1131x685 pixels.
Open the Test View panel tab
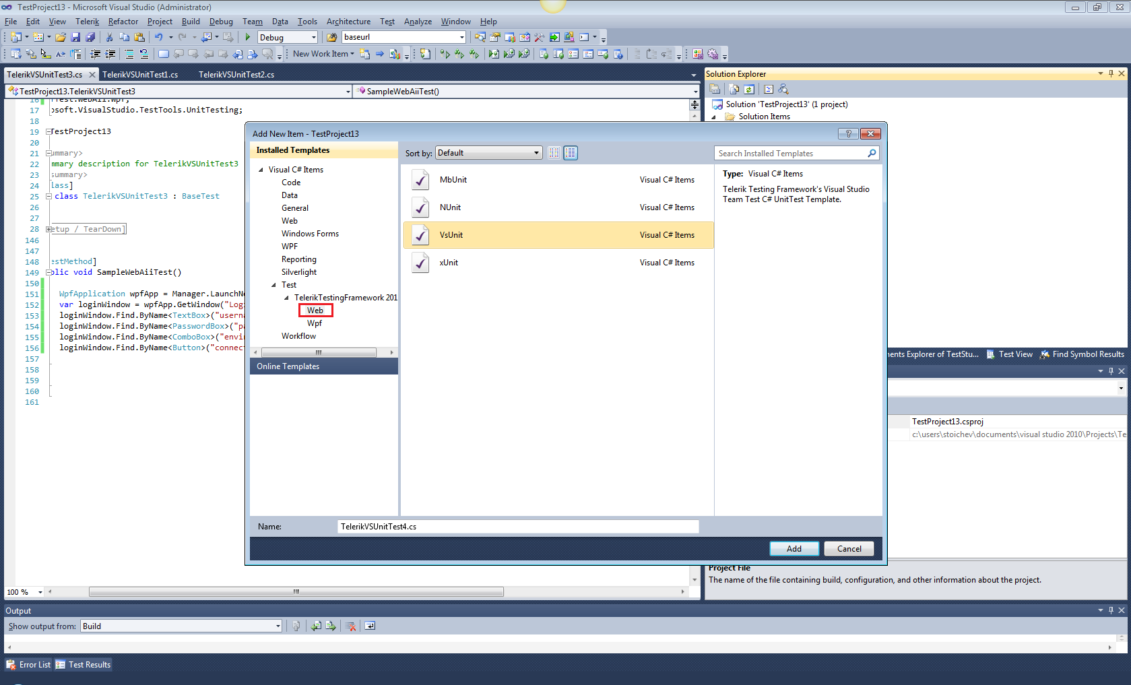(x=1010, y=354)
